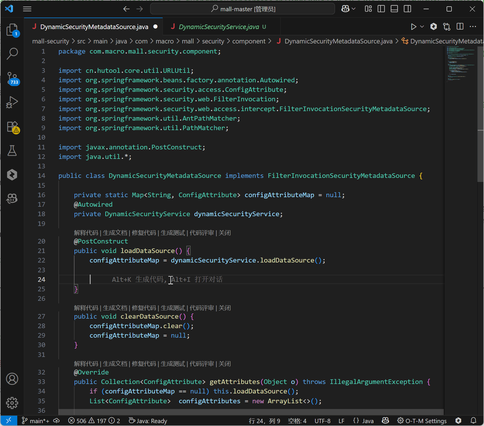This screenshot has width=484, height=426.
Task: Toggle the bottom Panel layout button
Action: pos(394,9)
